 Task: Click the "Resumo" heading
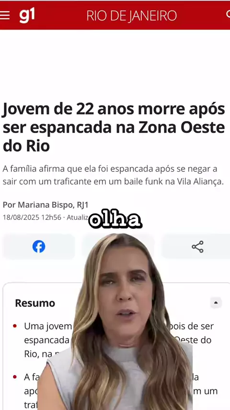[35, 303]
